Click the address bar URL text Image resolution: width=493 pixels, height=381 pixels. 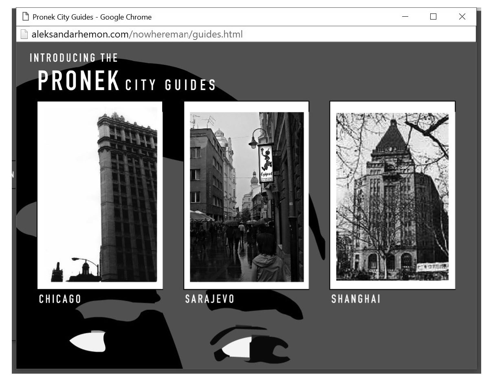coord(137,34)
